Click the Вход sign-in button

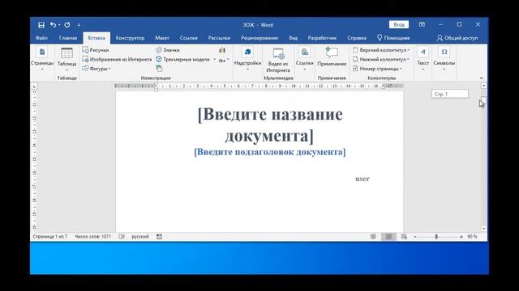[x=399, y=25]
